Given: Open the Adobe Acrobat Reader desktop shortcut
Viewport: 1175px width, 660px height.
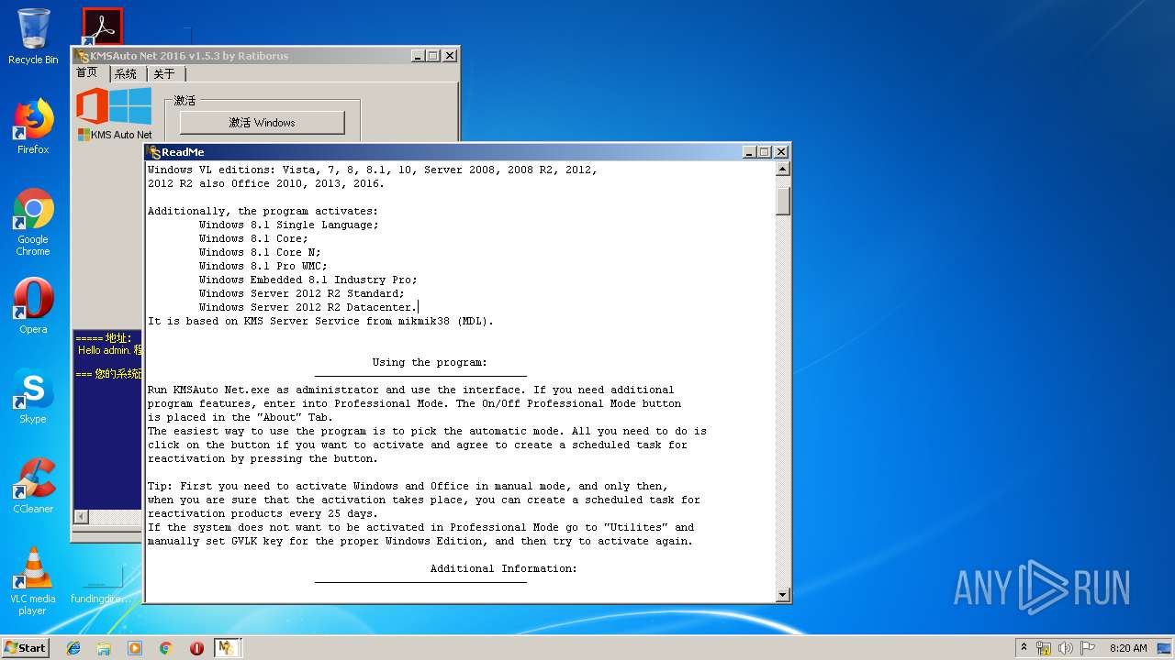Looking at the screenshot, I should 102,27.
